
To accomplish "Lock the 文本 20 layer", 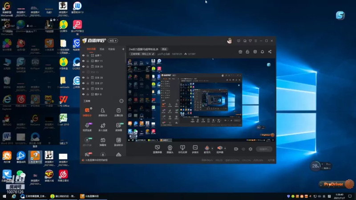I will point(88,66).
